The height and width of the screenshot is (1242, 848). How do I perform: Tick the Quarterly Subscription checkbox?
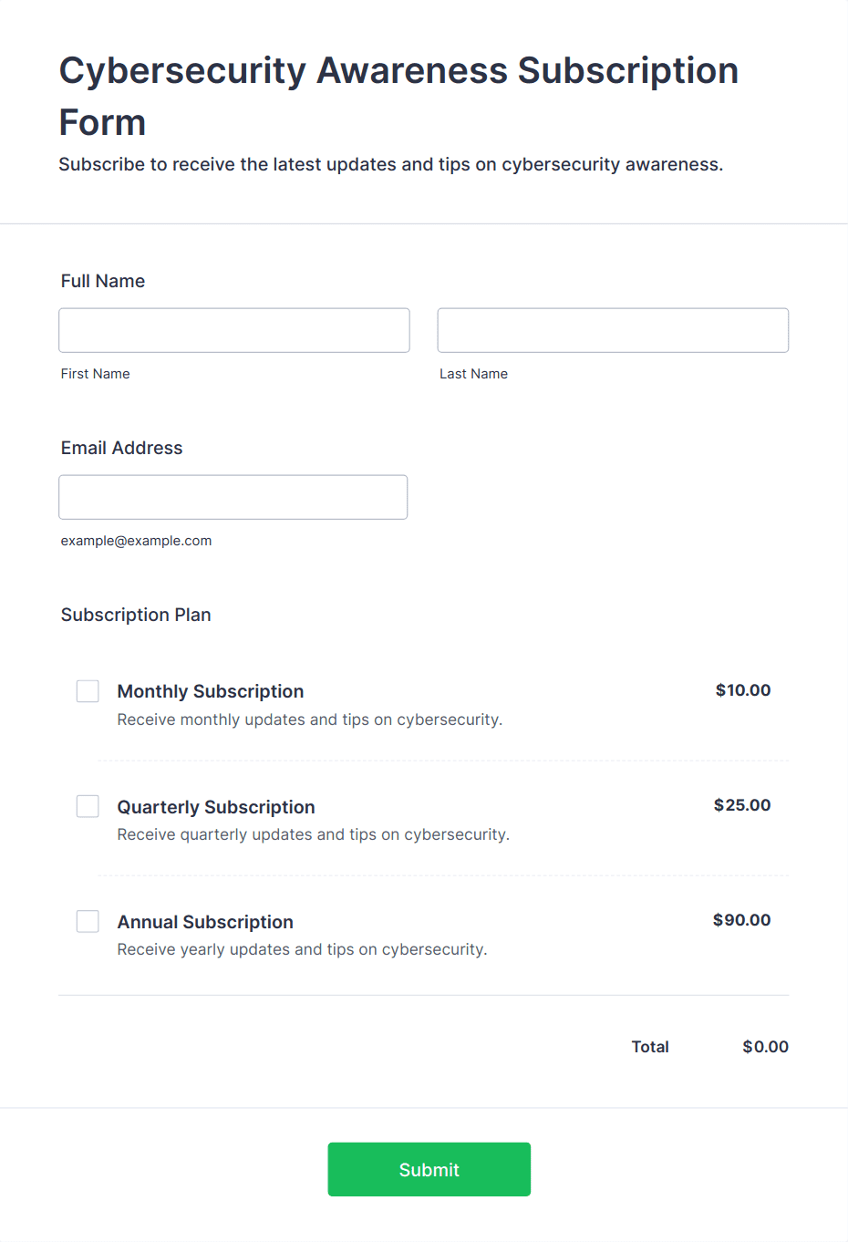tap(88, 806)
